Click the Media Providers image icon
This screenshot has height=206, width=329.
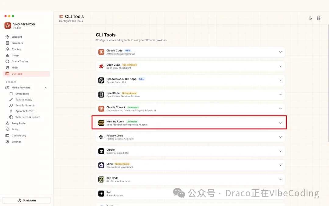[x=7, y=88]
